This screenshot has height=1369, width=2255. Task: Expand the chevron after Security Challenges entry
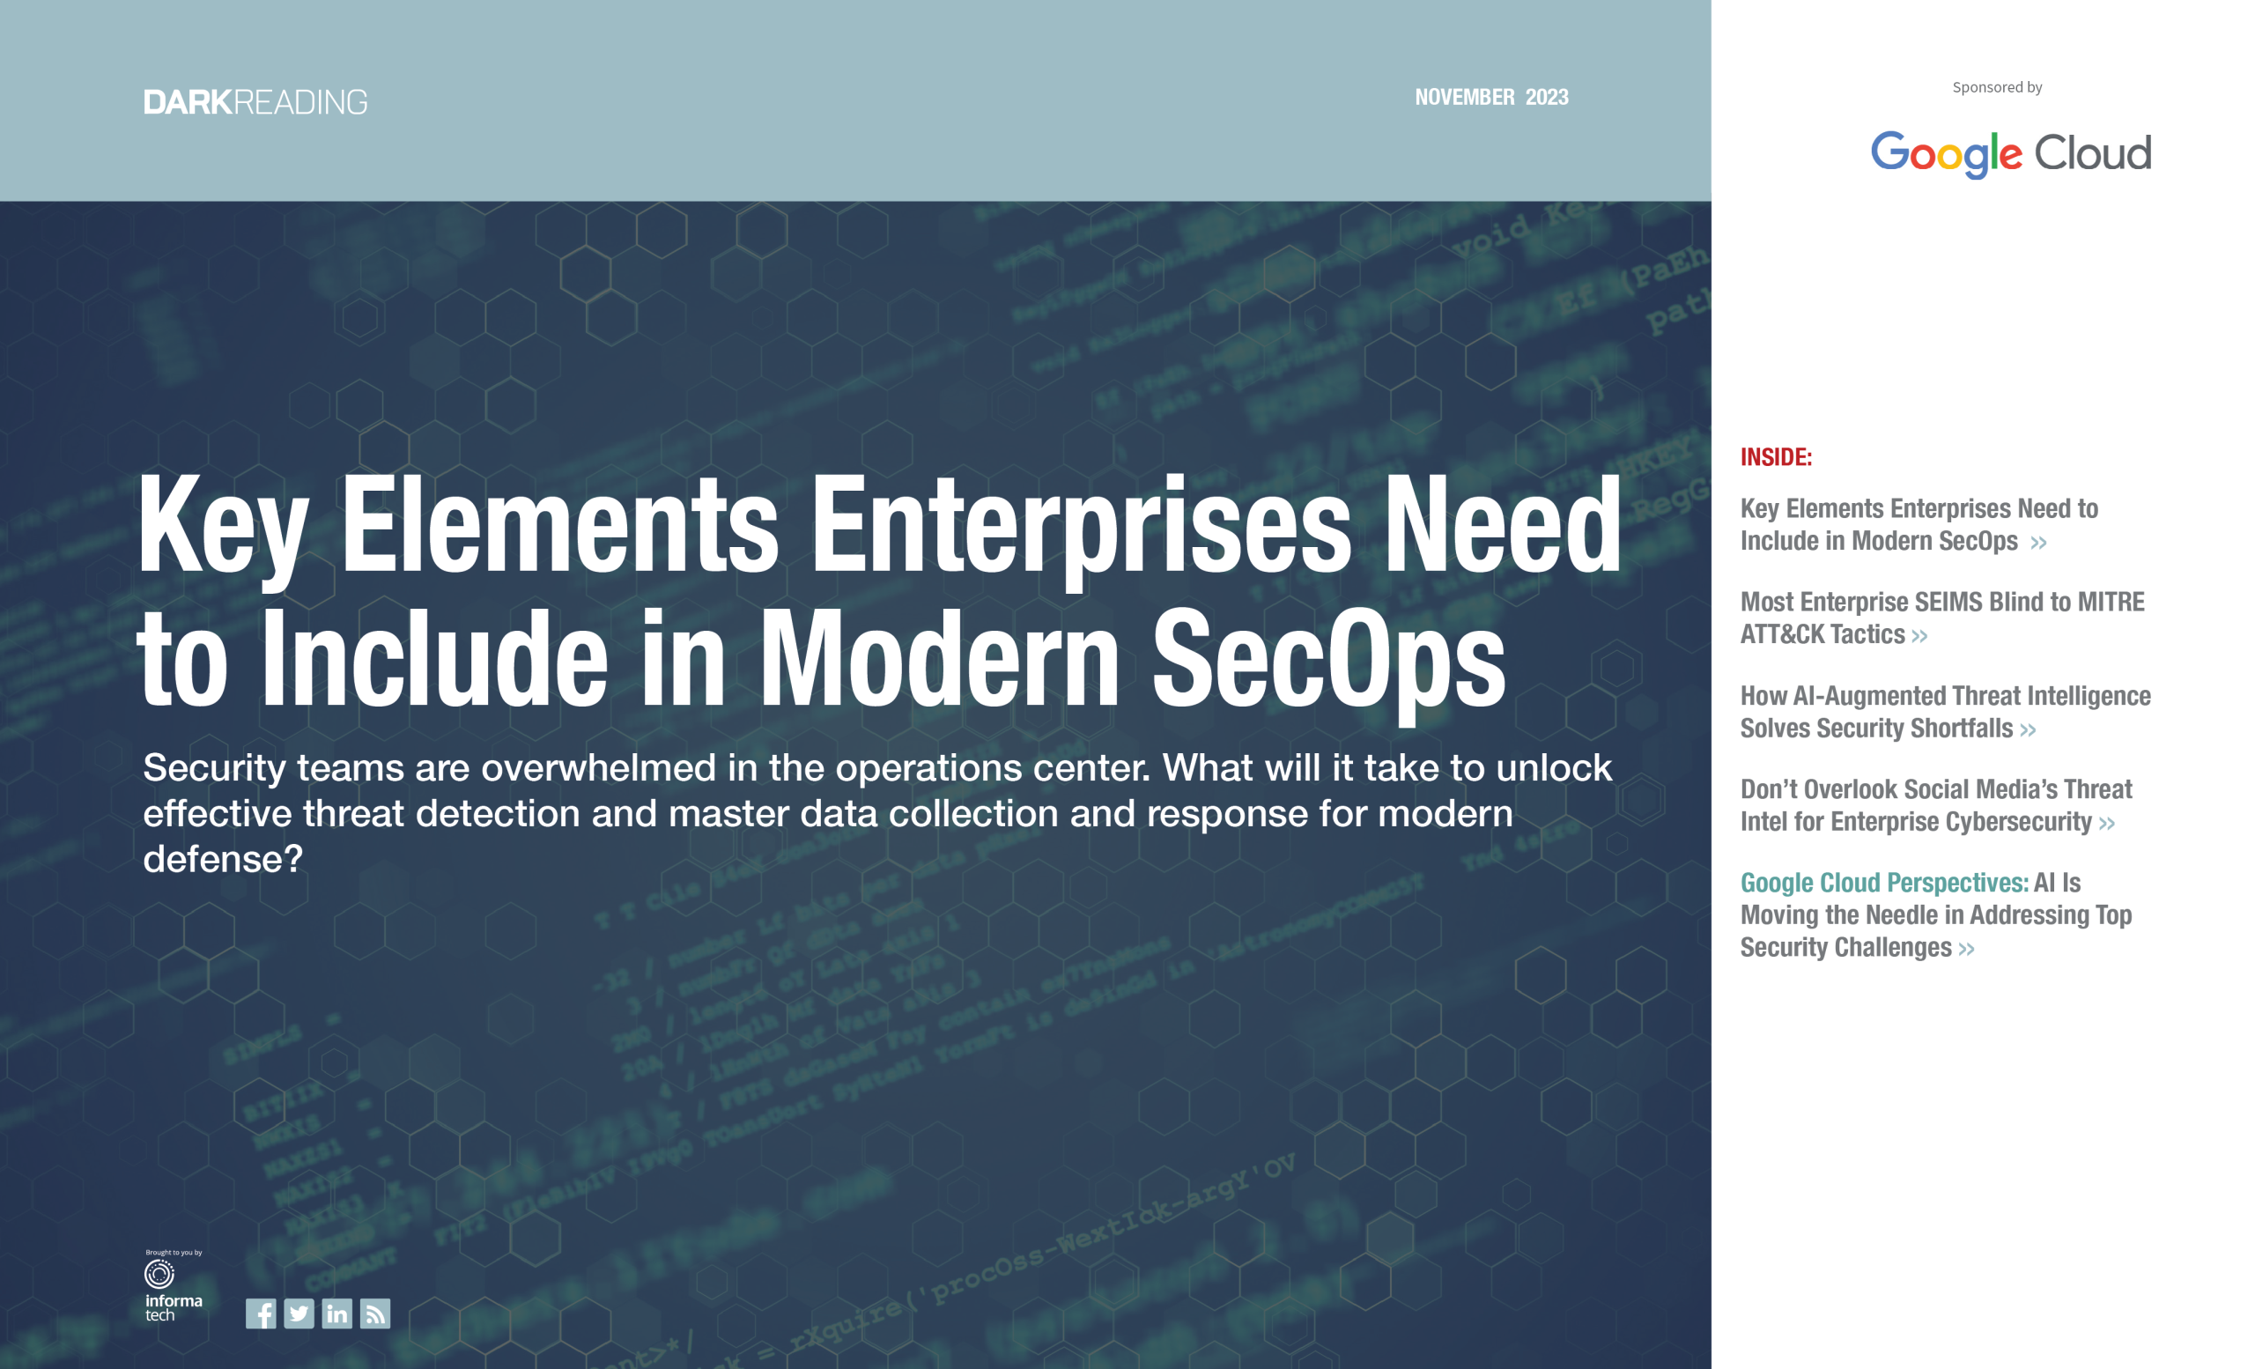click(x=1966, y=949)
